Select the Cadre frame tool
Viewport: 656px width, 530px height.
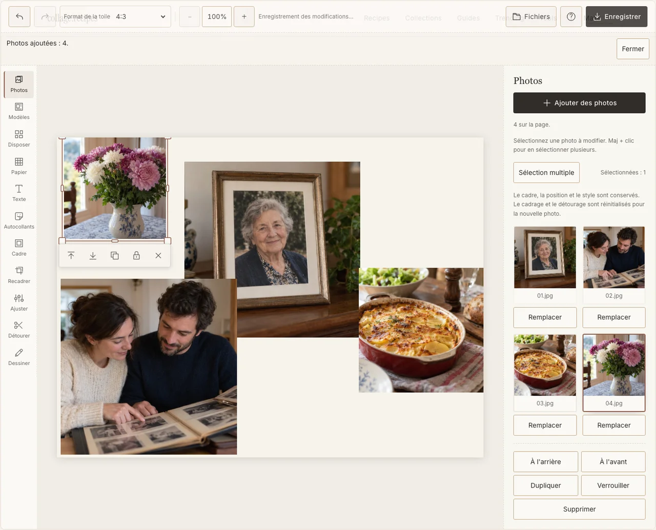(19, 248)
